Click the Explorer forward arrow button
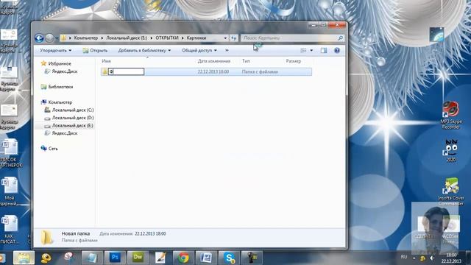 click(49, 38)
